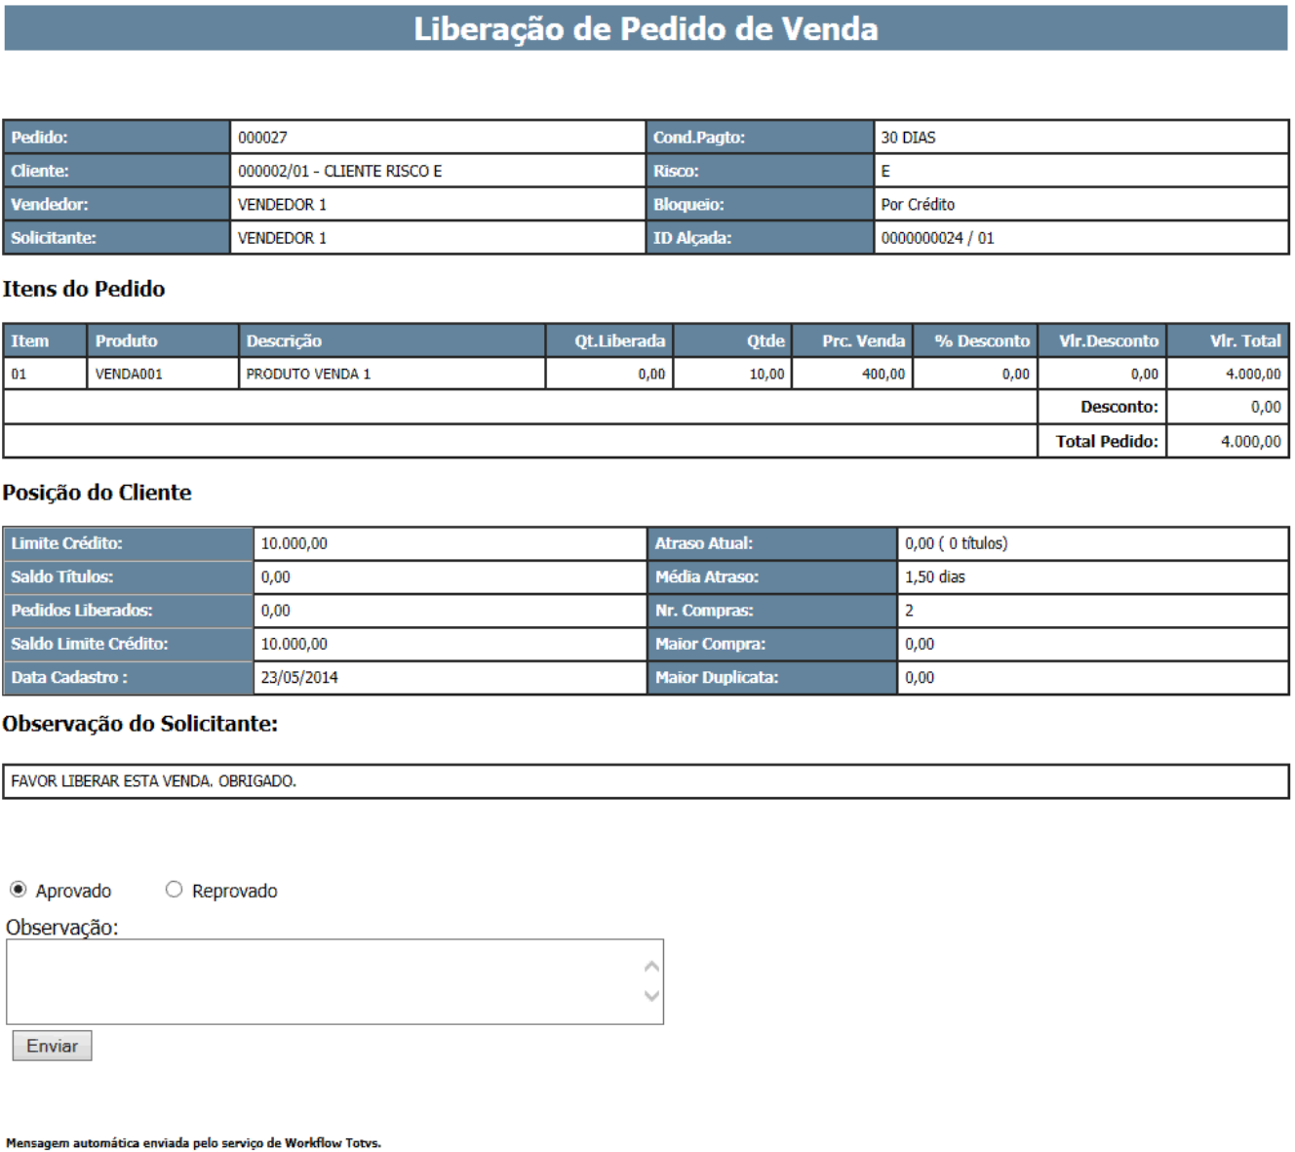
Task: Select the Reprovado radio button
Action: tap(174, 890)
